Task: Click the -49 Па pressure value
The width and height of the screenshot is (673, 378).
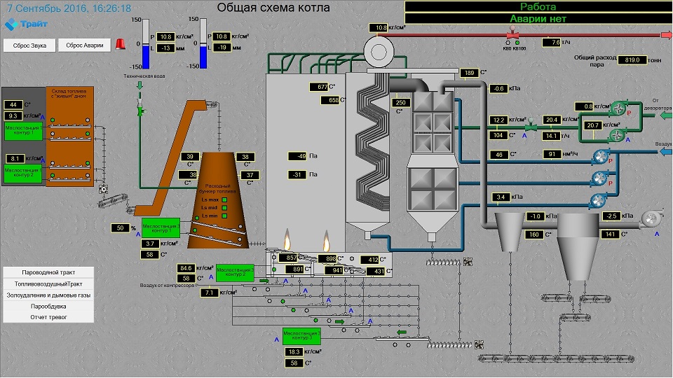Action: point(297,156)
